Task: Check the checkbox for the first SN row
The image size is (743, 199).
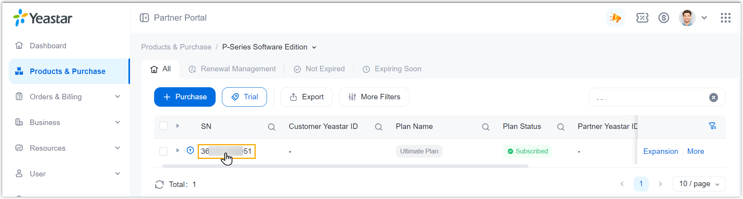Action: [x=163, y=151]
